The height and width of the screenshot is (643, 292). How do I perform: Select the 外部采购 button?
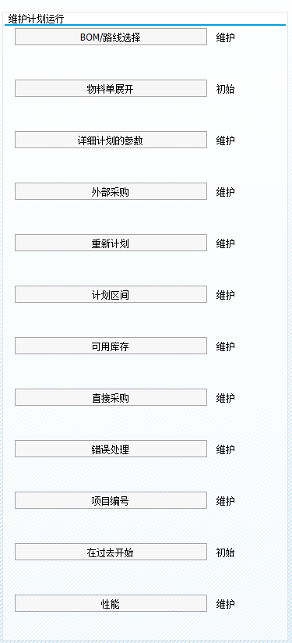coord(111,191)
